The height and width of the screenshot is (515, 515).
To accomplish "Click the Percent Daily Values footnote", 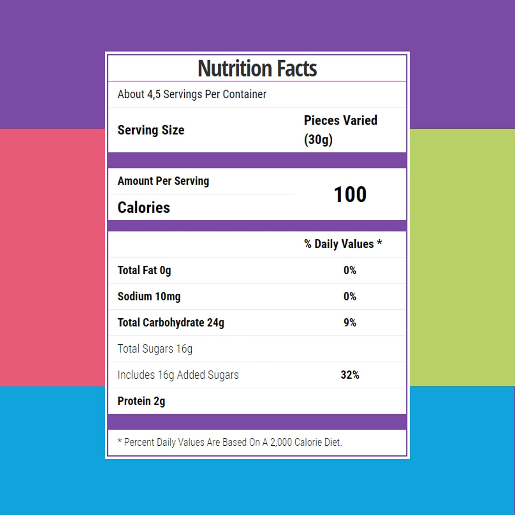I will click(230, 442).
